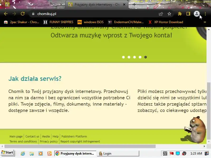Click the vertical scrollbar down arrow
The width and height of the screenshot is (211, 158).
pos(209,142)
